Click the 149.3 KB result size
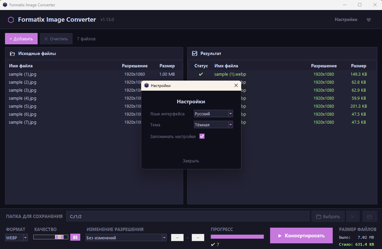The width and height of the screenshot is (382, 249). [359, 74]
